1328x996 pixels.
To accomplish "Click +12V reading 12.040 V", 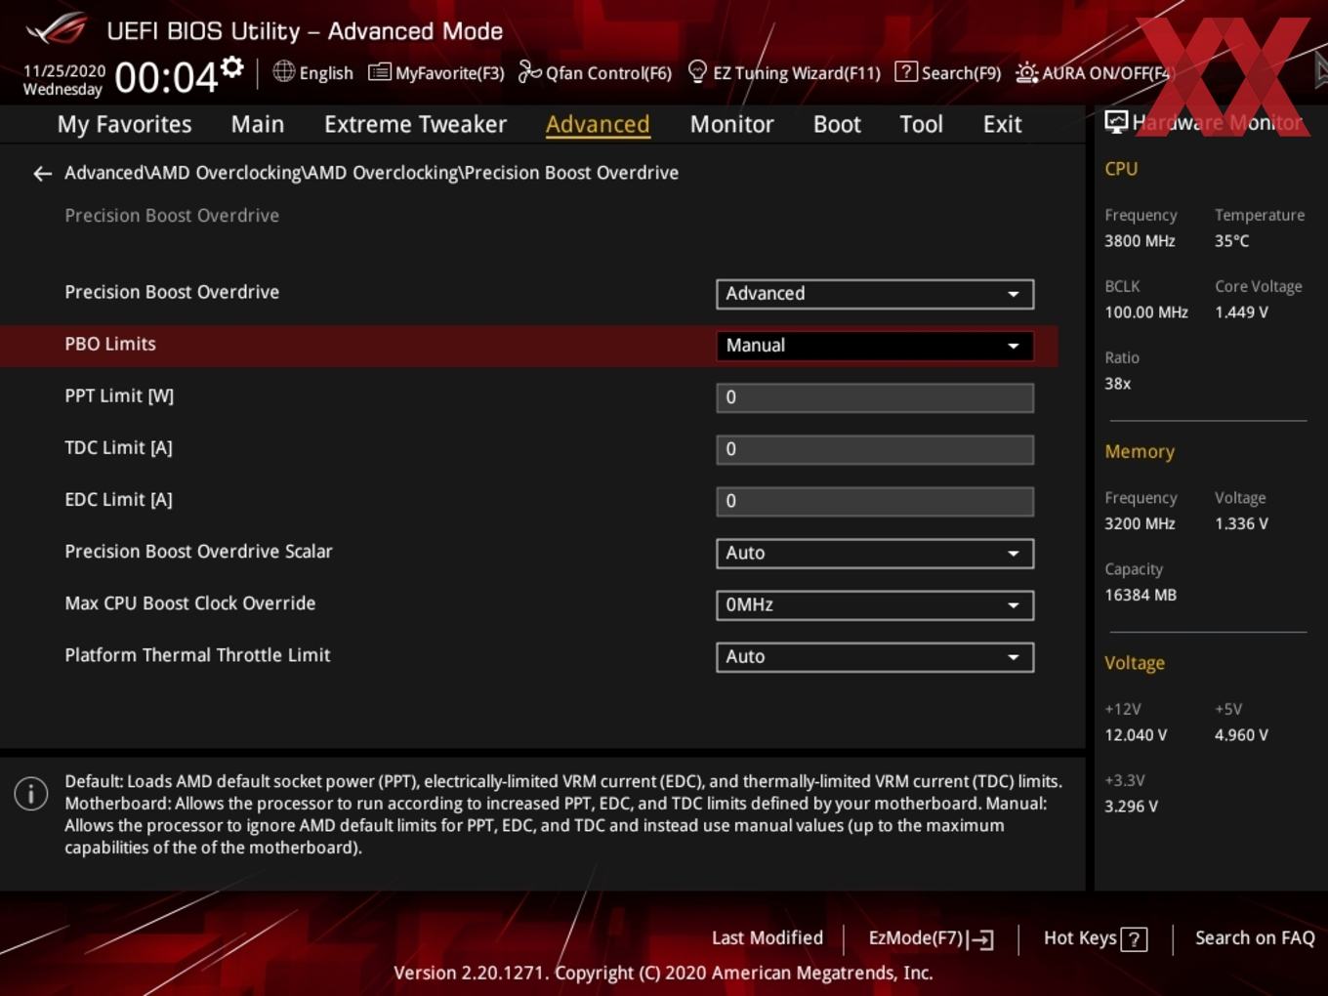I will [x=1136, y=735].
